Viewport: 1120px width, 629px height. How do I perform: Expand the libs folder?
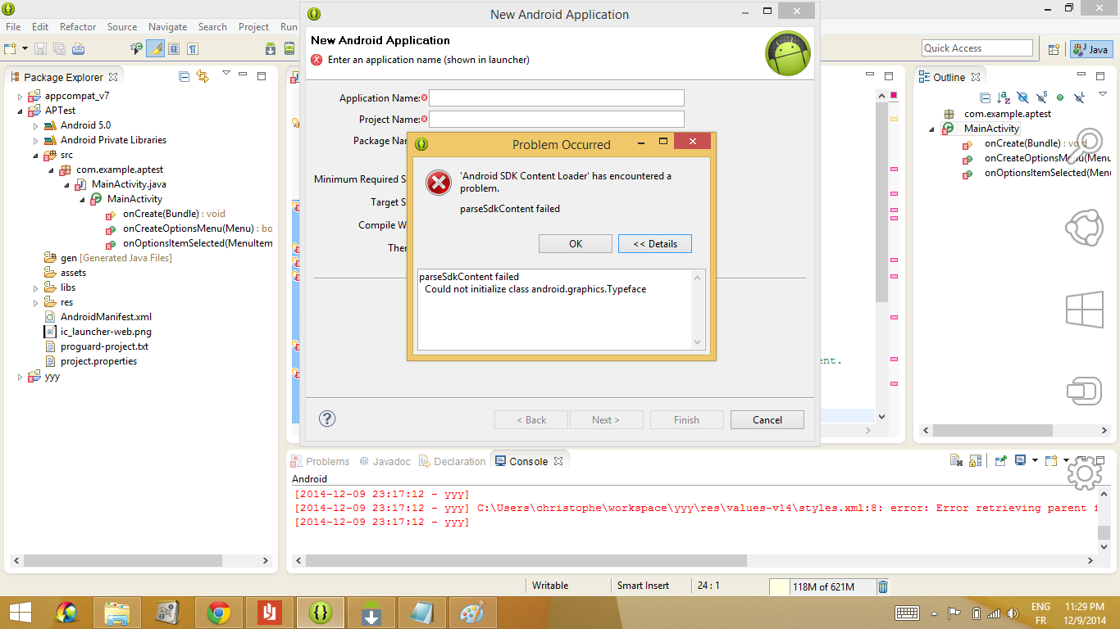(35, 287)
